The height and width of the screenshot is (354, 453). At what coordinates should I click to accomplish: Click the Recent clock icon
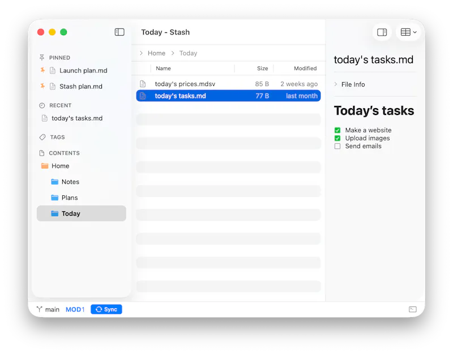coord(42,105)
